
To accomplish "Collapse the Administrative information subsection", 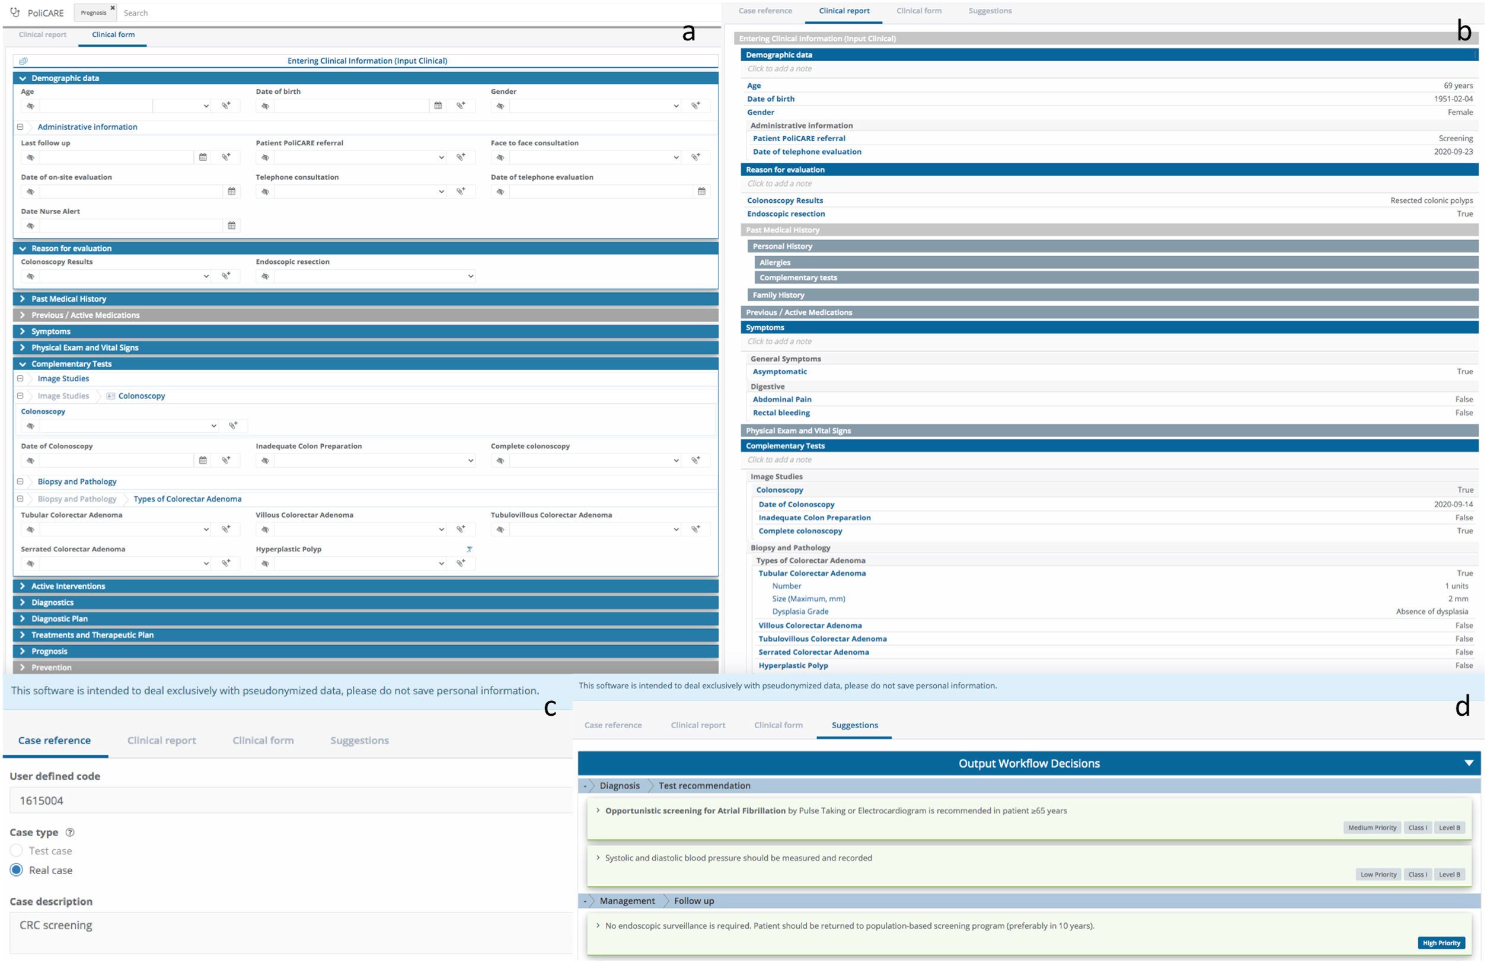I will [20, 127].
